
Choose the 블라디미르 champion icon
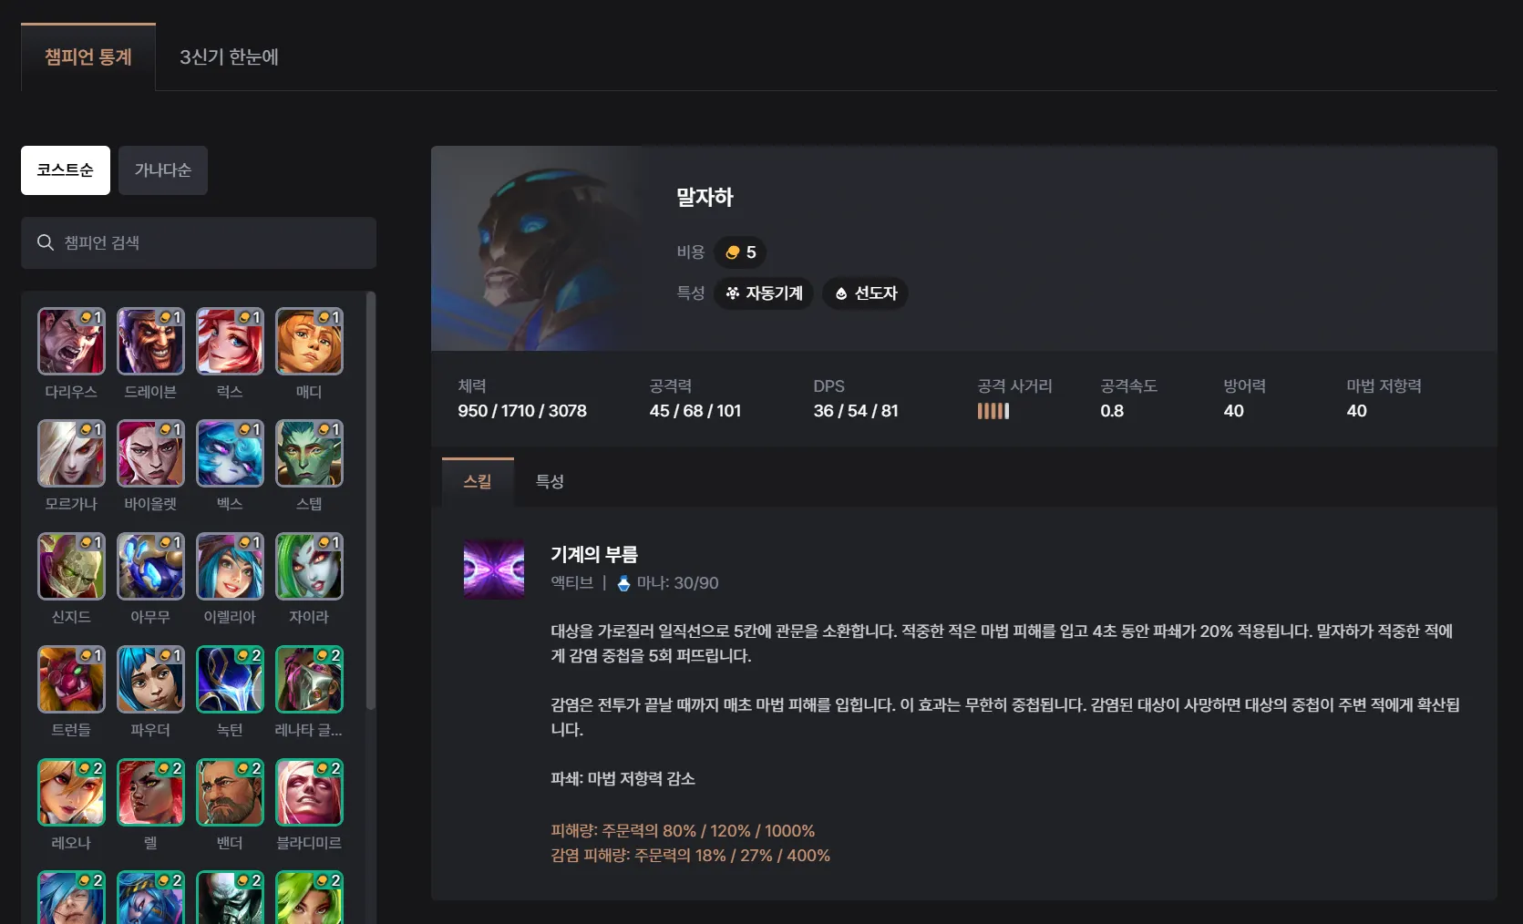point(309,793)
